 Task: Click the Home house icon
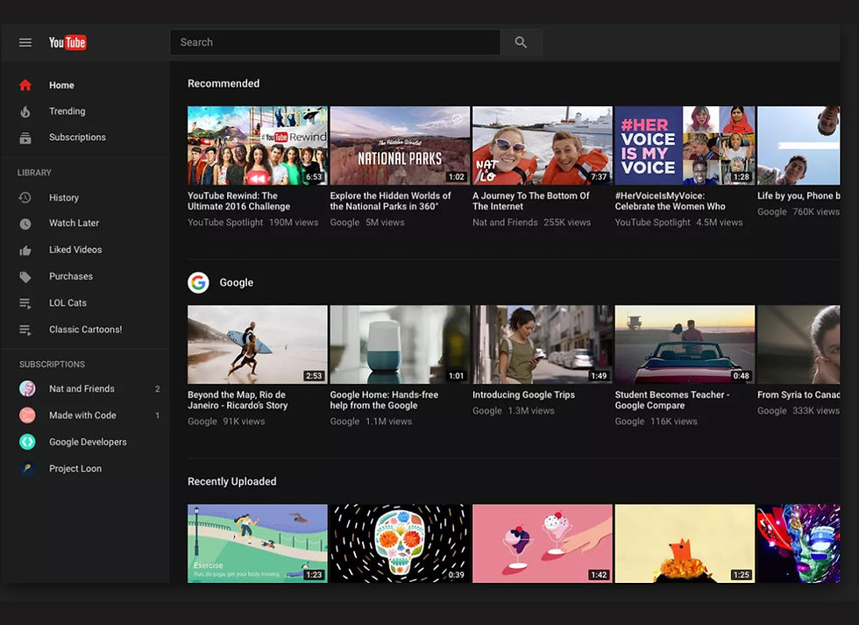coord(25,85)
